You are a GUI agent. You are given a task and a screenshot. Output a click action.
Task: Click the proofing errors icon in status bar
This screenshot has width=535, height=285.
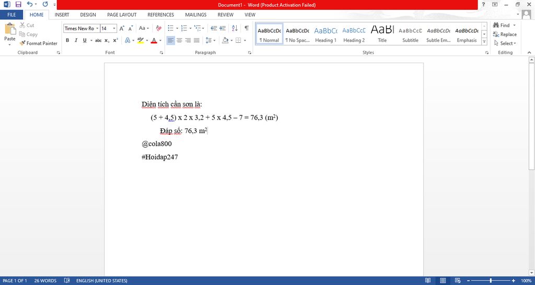tap(67, 281)
